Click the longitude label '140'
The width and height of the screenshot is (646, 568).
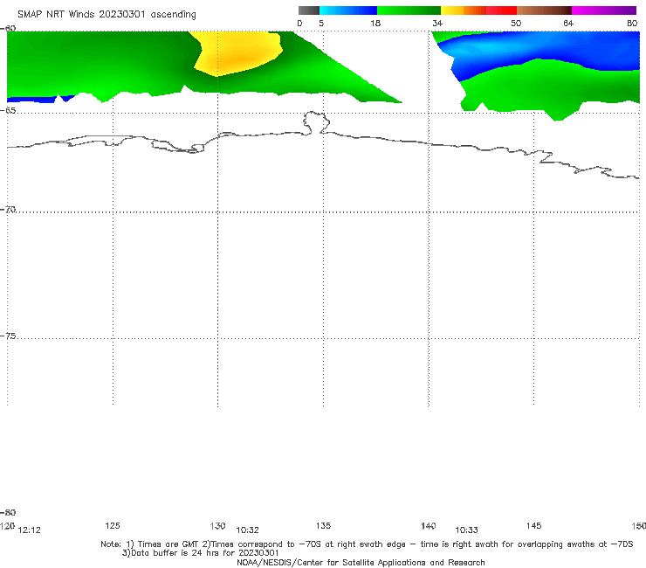429,526
